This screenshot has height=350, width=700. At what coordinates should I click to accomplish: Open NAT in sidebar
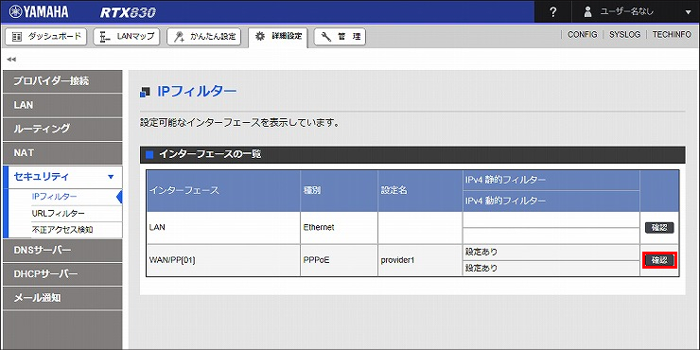pos(62,152)
